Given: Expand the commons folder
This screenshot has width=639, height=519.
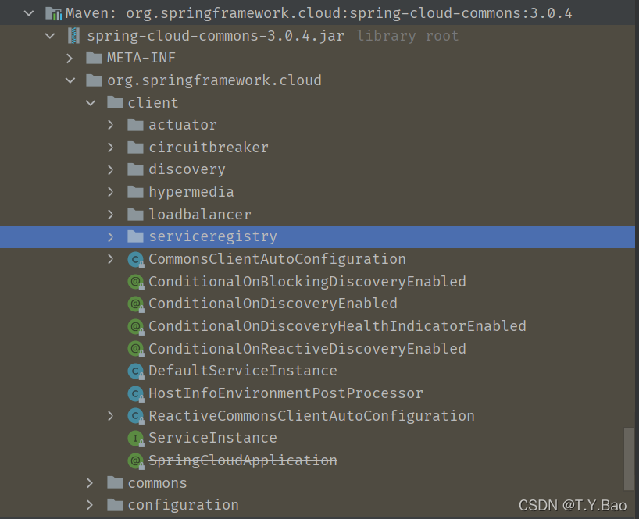Looking at the screenshot, I should click(90, 483).
